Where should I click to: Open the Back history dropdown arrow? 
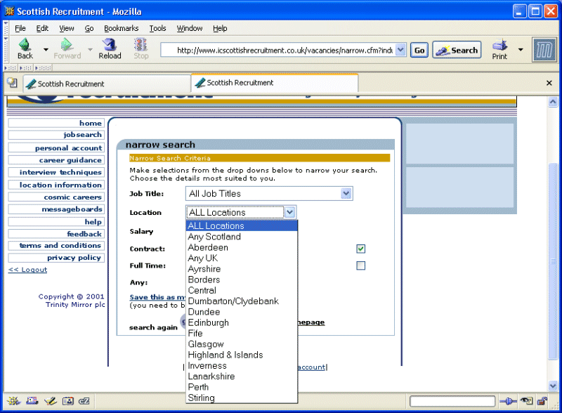point(46,49)
